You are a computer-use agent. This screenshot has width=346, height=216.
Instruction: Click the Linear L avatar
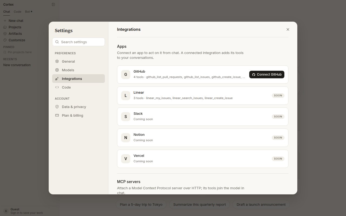pos(126,96)
